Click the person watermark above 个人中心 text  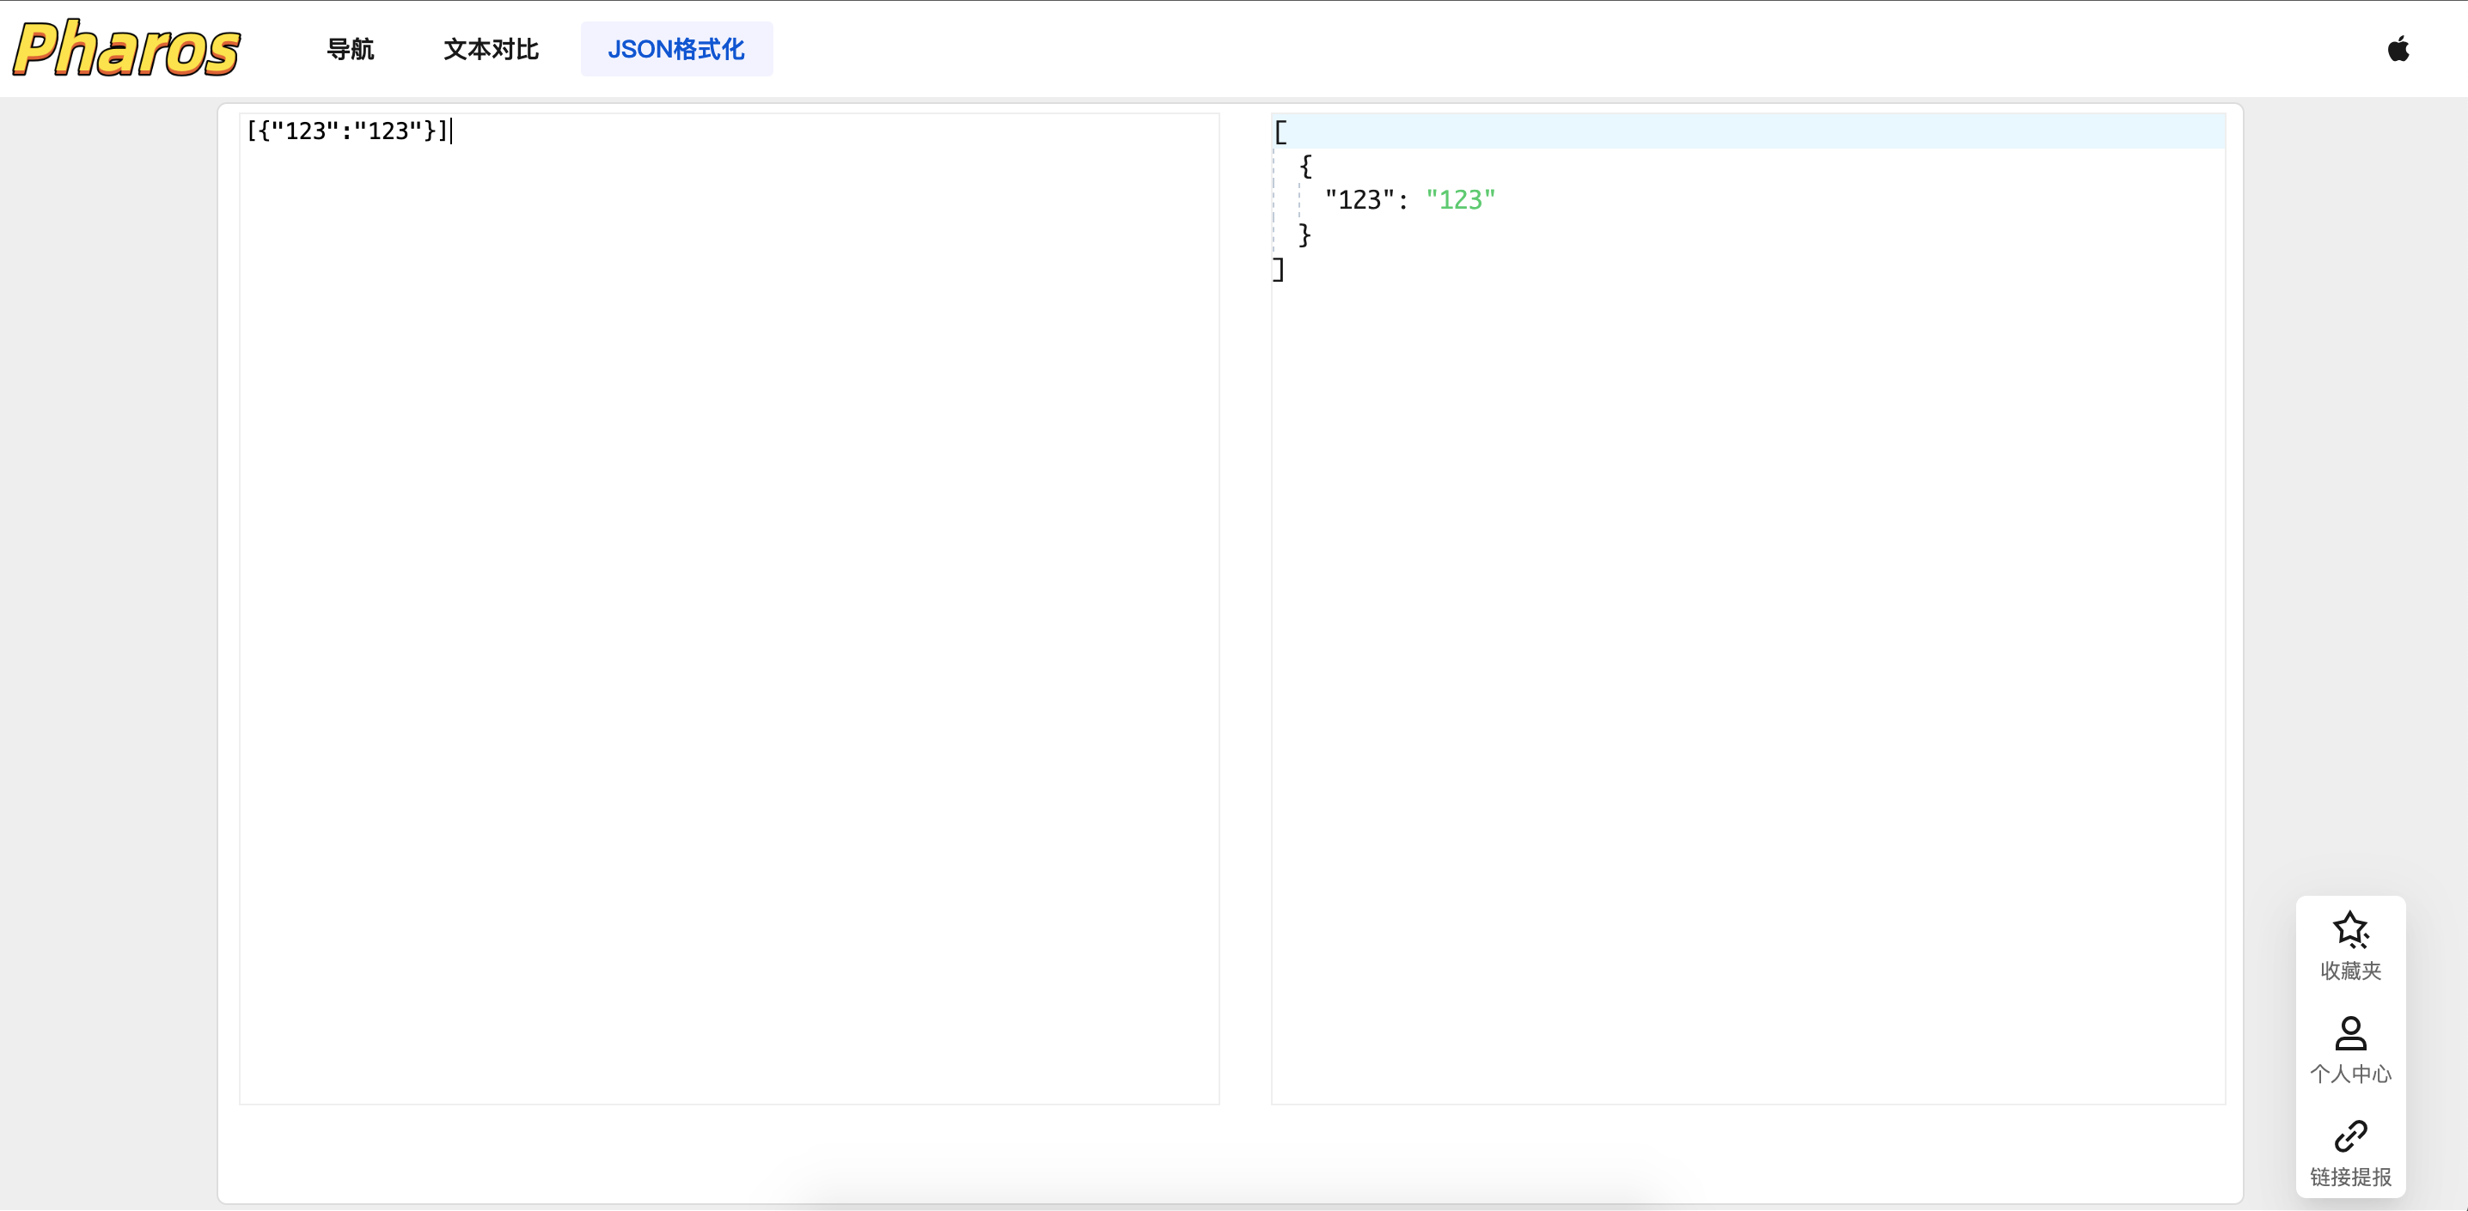[582, 1037]
